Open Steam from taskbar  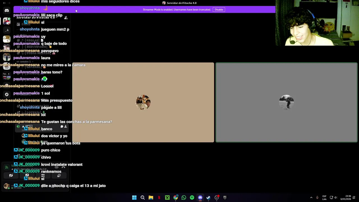tap(208, 198)
